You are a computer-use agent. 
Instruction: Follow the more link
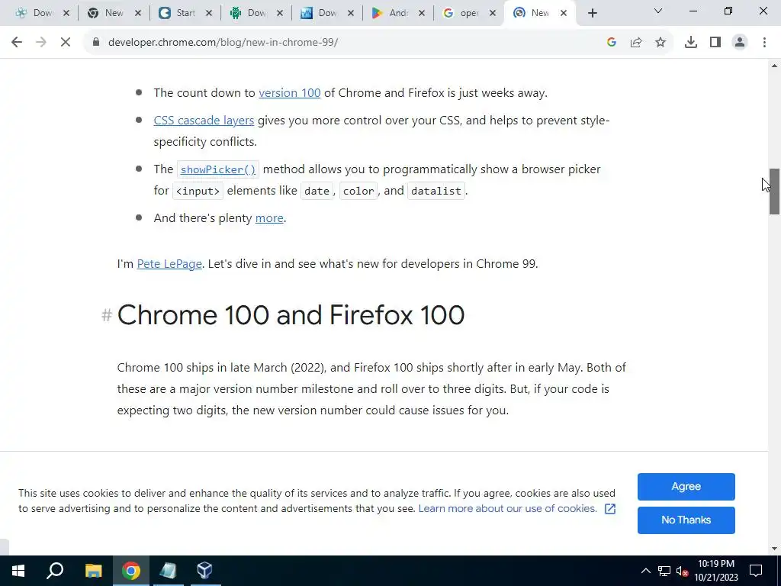[x=269, y=218]
